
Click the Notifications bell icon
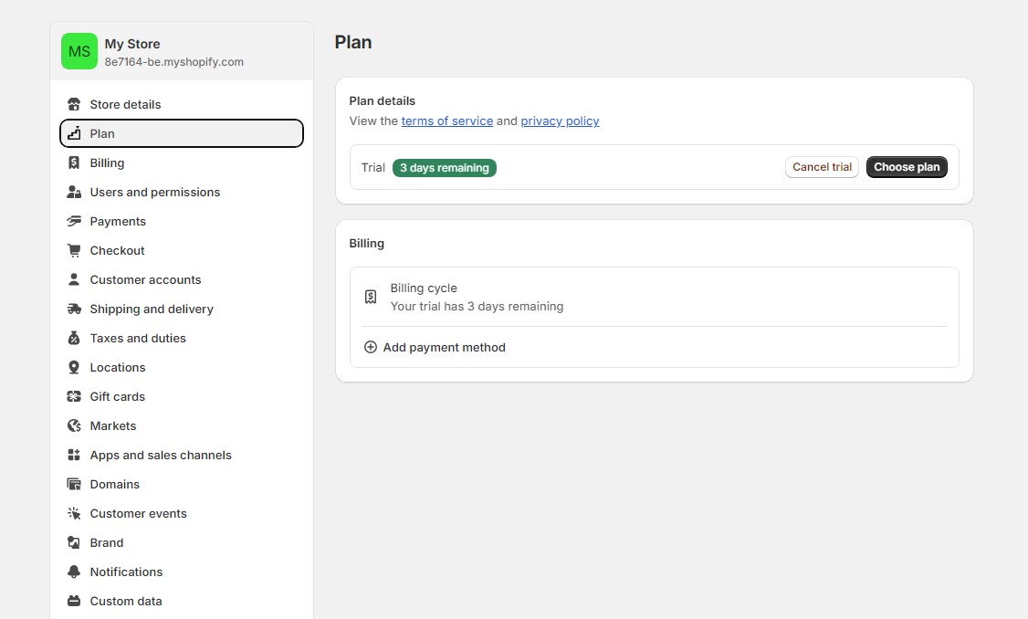pos(74,572)
